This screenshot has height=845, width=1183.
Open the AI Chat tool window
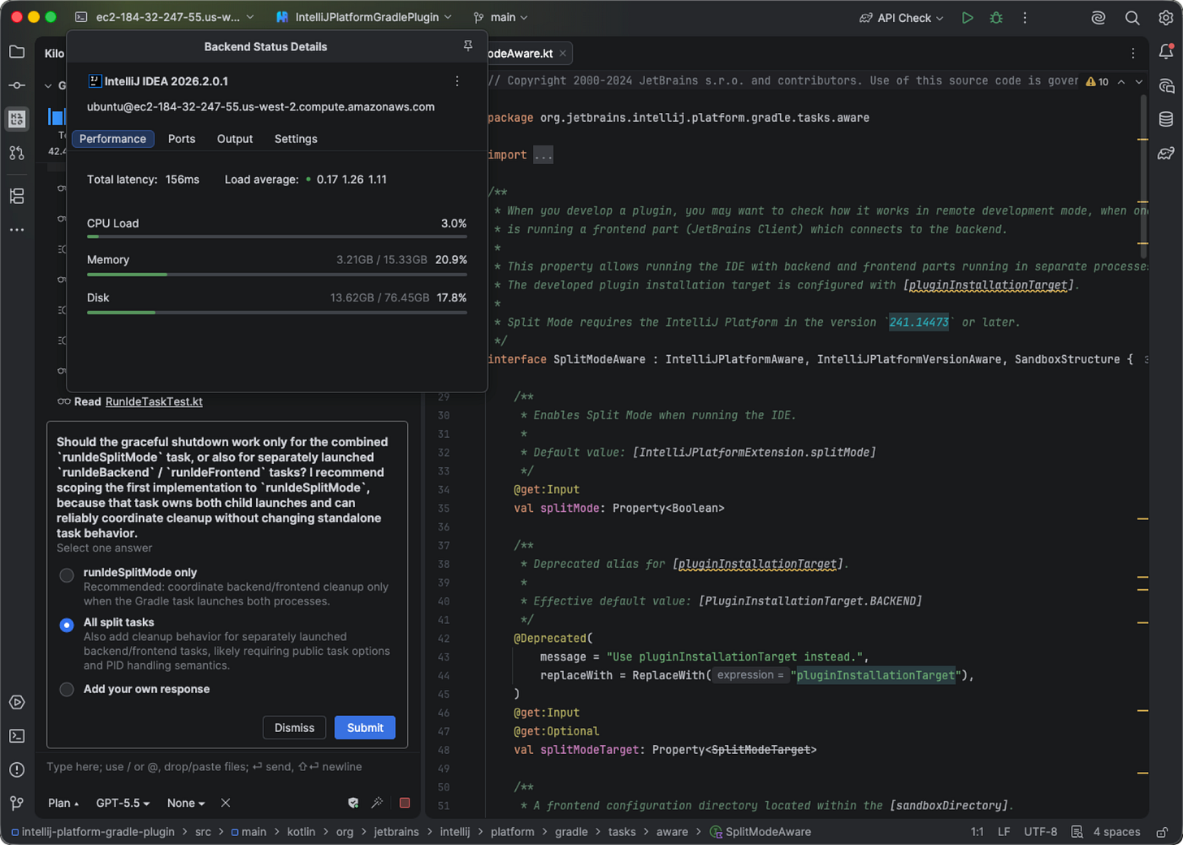pyautogui.click(x=1166, y=86)
